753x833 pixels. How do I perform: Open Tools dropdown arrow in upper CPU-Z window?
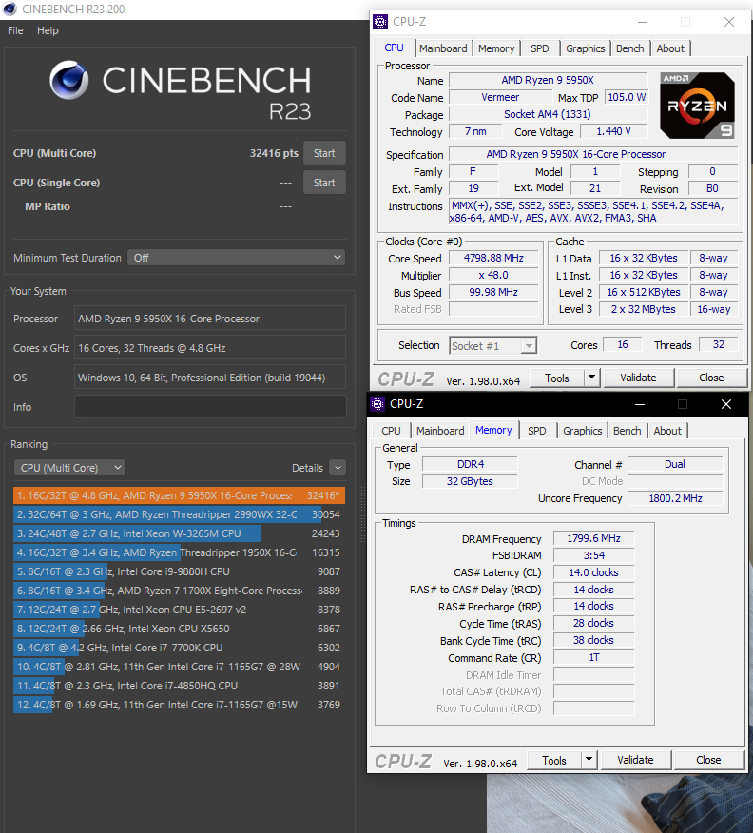click(x=591, y=378)
